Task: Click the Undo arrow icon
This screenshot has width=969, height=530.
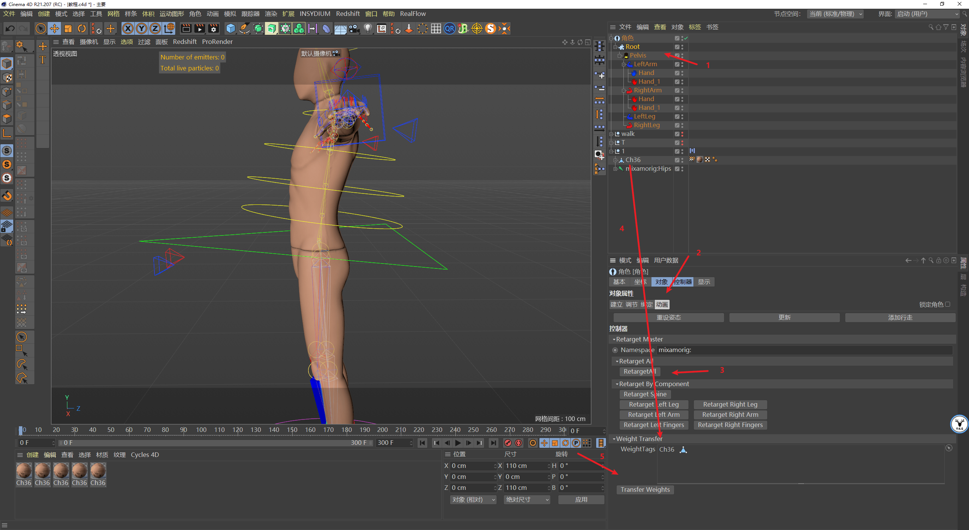Action: [10, 28]
